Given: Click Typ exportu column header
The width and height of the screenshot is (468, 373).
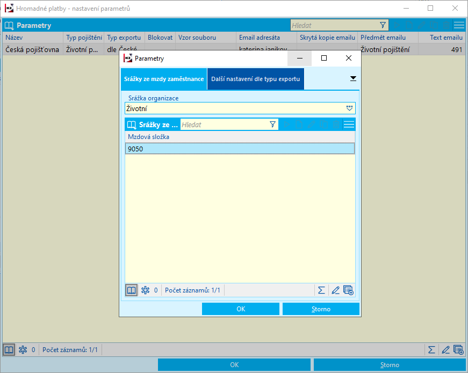Looking at the screenshot, I should tap(125, 38).
